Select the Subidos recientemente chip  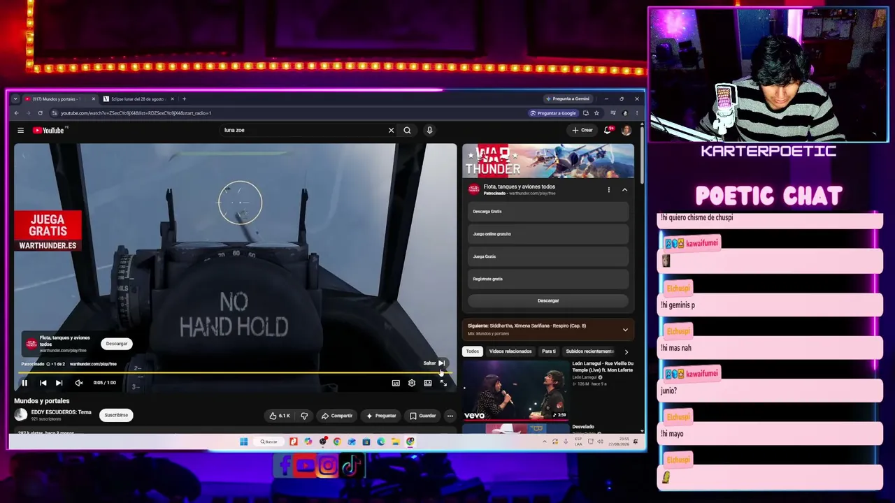589,351
